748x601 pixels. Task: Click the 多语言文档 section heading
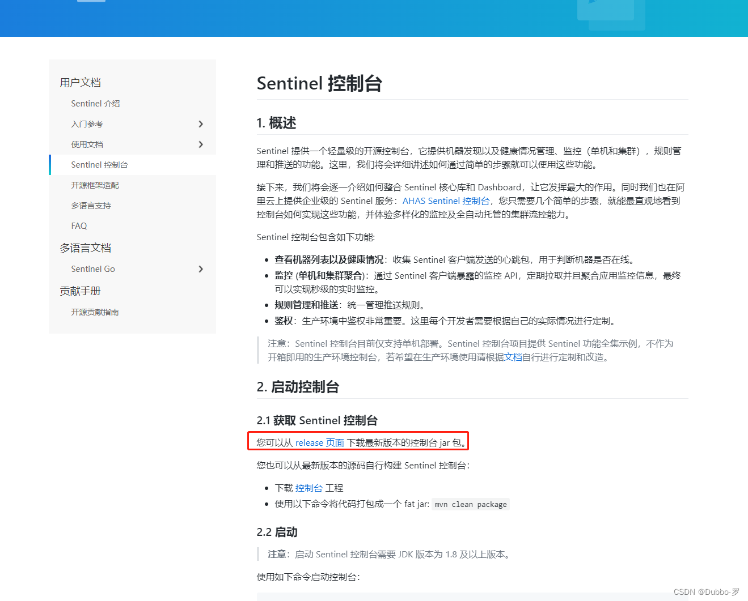[x=85, y=248]
